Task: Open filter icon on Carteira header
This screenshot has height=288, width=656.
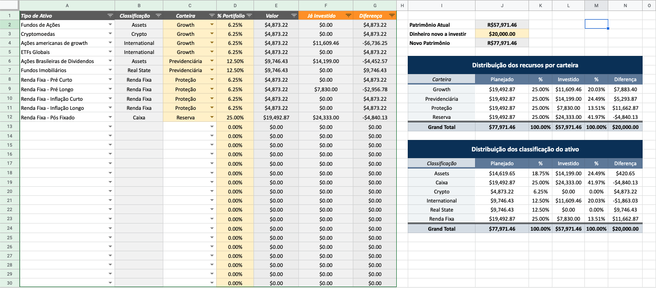Action: tap(212, 16)
